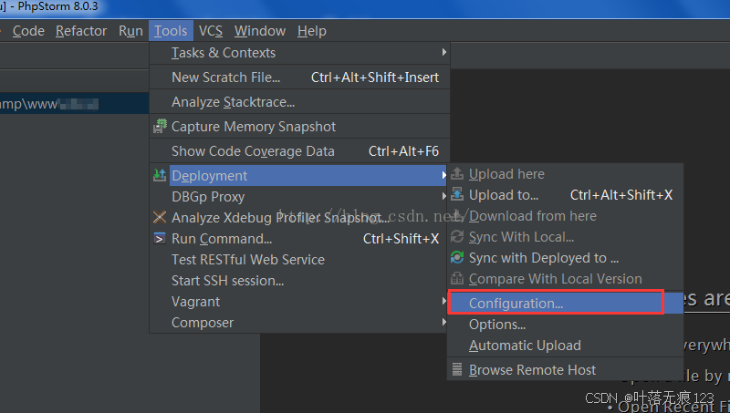
Task: Click the Capture Memory Snapshot icon
Action: point(160,126)
